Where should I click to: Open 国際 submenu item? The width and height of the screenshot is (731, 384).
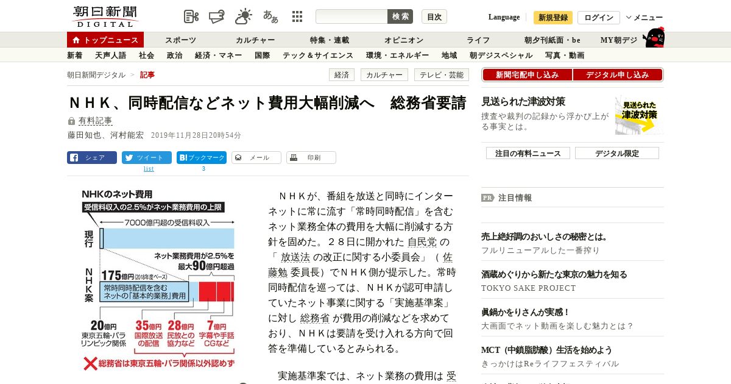262,55
